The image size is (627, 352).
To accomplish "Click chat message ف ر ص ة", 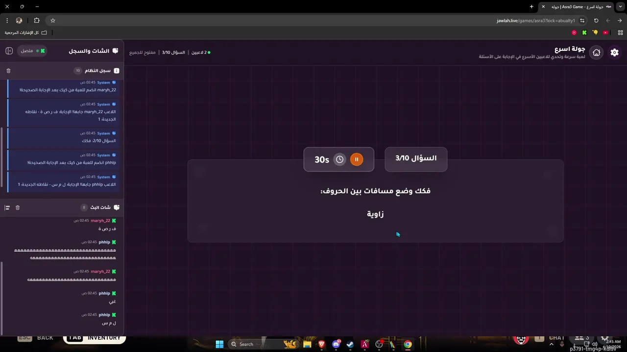I will (107, 229).
